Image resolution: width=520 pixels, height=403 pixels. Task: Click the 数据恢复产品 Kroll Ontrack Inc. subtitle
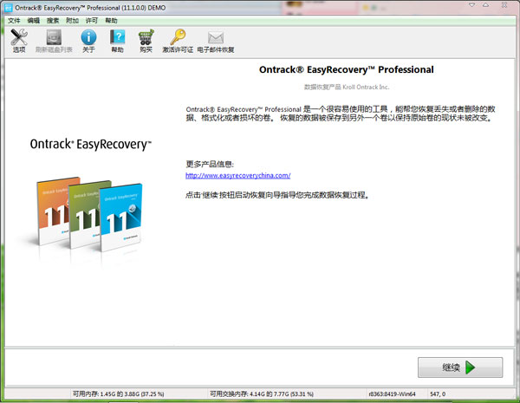click(347, 87)
